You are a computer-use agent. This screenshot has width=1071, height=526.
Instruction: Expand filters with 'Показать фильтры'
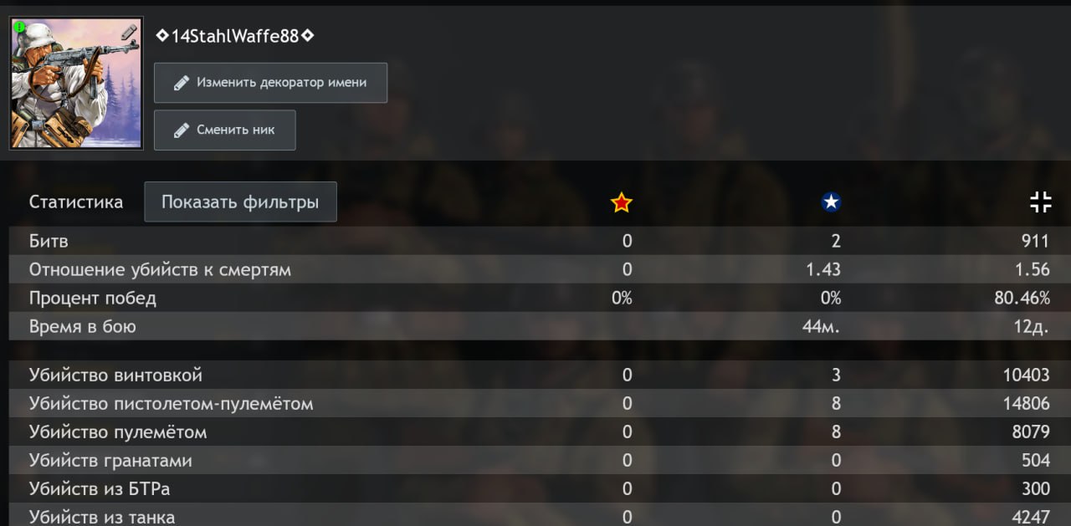tap(240, 202)
